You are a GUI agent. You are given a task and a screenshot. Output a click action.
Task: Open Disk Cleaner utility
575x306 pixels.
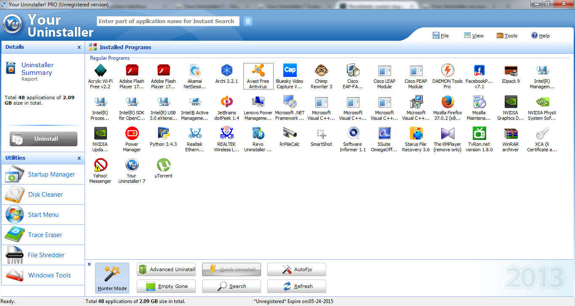(x=43, y=195)
